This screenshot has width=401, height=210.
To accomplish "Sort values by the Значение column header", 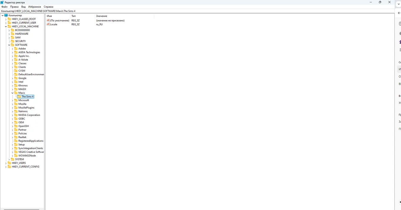I will point(124,16).
